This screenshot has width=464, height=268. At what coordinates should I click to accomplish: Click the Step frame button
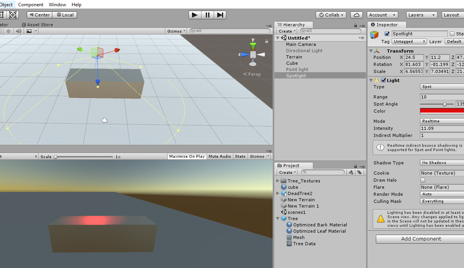click(220, 15)
